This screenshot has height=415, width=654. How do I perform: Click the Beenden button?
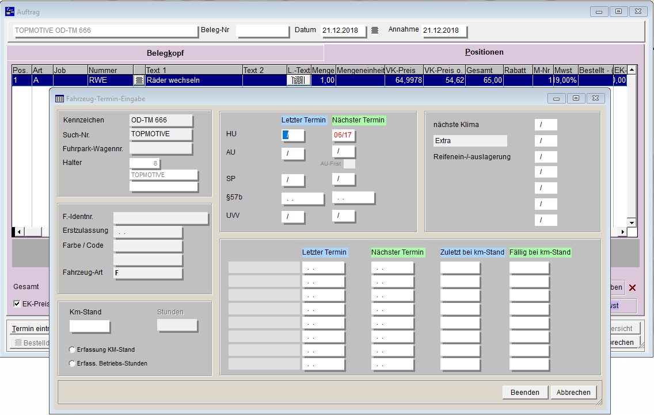tap(524, 392)
